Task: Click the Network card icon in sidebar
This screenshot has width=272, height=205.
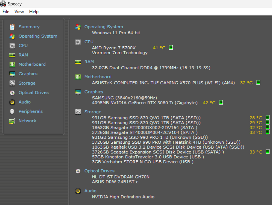Action: 12,121
